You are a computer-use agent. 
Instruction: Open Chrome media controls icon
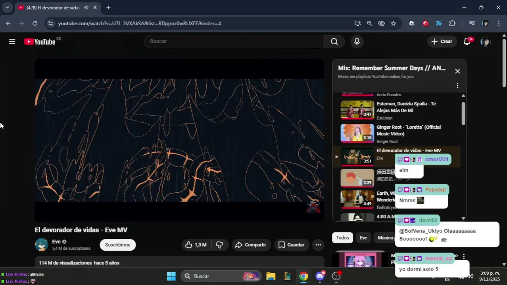(x=472, y=23)
